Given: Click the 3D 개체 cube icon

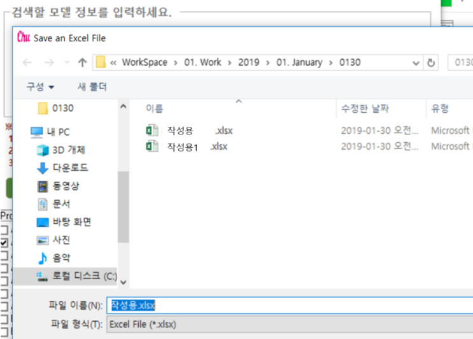Looking at the screenshot, I should point(43,150).
